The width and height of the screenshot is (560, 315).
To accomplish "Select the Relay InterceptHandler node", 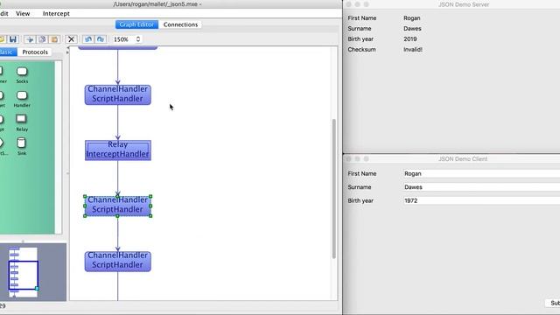I will (x=118, y=150).
